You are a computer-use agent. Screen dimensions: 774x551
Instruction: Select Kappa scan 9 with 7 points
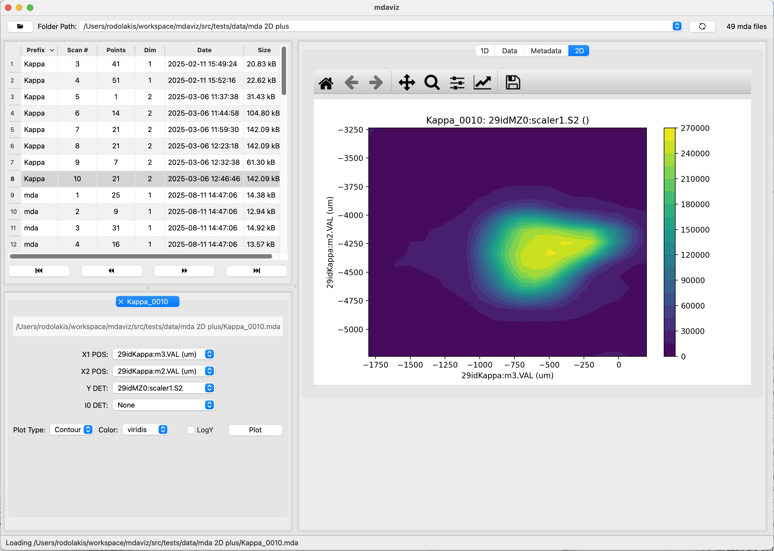150,162
